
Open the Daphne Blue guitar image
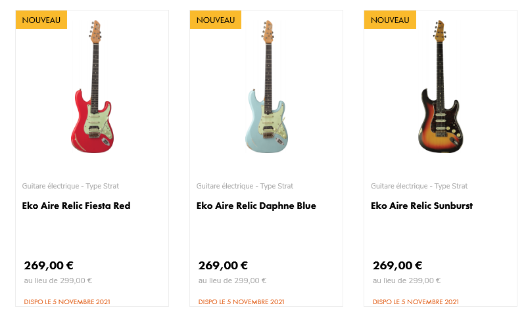[266, 89]
